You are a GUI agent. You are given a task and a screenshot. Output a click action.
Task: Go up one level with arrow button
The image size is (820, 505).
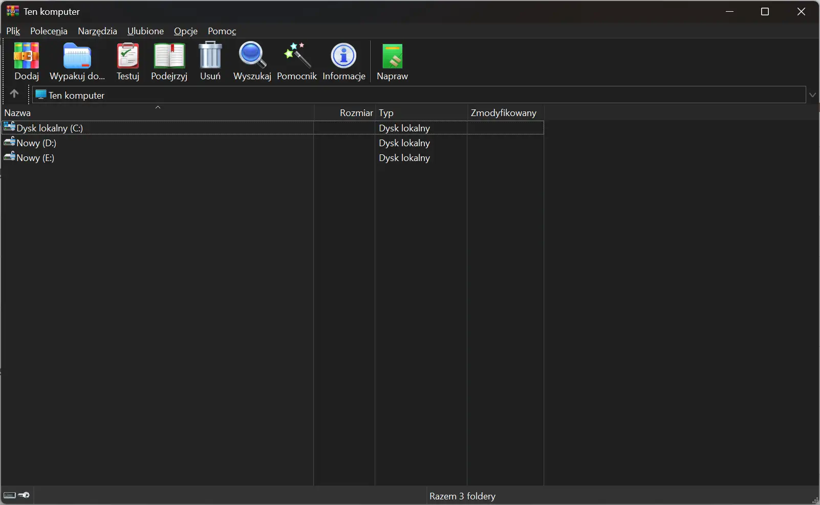coord(14,94)
